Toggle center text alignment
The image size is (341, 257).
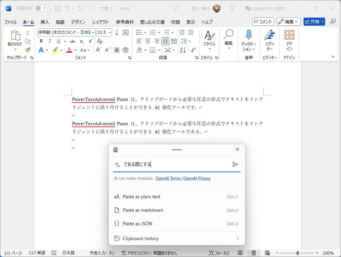point(148,41)
